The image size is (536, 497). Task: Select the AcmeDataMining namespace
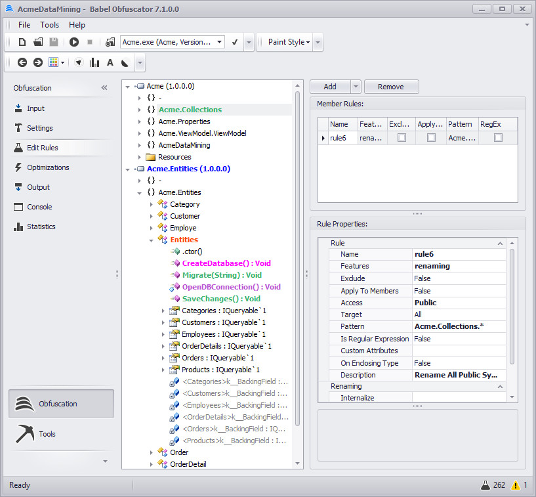pos(184,145)
